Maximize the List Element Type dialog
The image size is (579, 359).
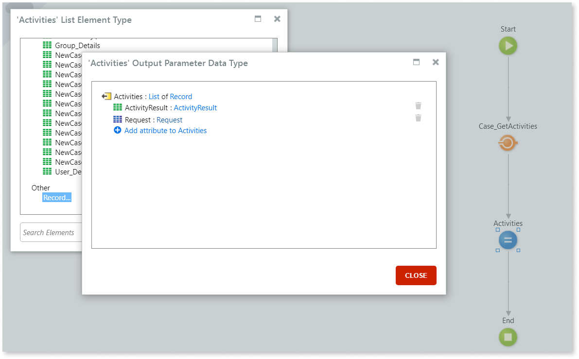click(258, 19)
